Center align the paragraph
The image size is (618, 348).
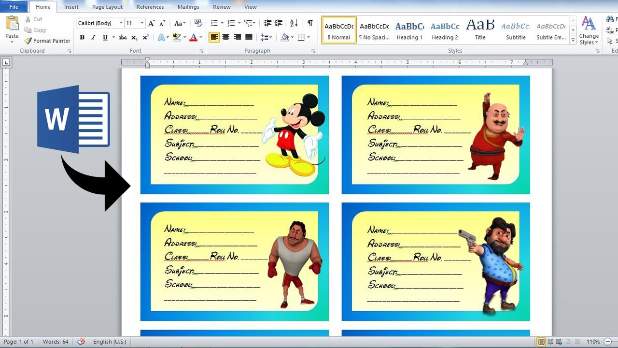coord(225,37)
